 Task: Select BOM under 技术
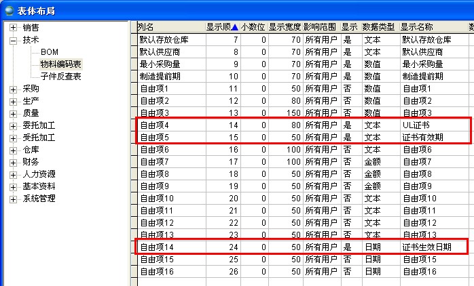(49, 52)
